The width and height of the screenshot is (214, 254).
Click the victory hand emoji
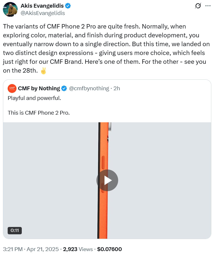[x=43, y=71]
